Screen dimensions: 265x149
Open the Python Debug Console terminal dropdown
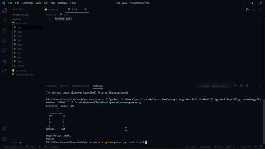pos(214,86)
